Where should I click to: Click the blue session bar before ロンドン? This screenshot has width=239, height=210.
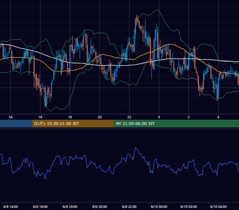[16, 124]
